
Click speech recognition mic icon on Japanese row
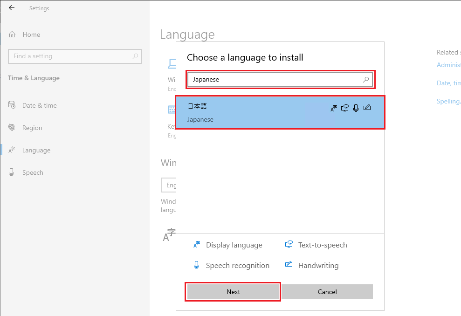356,108
